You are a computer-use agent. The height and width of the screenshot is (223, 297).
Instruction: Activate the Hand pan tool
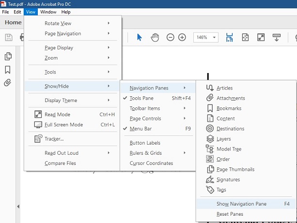click(x=155, y=37)
